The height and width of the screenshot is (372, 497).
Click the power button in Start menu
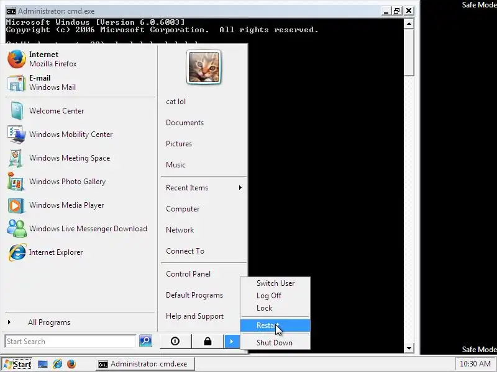tap(175, 341)
